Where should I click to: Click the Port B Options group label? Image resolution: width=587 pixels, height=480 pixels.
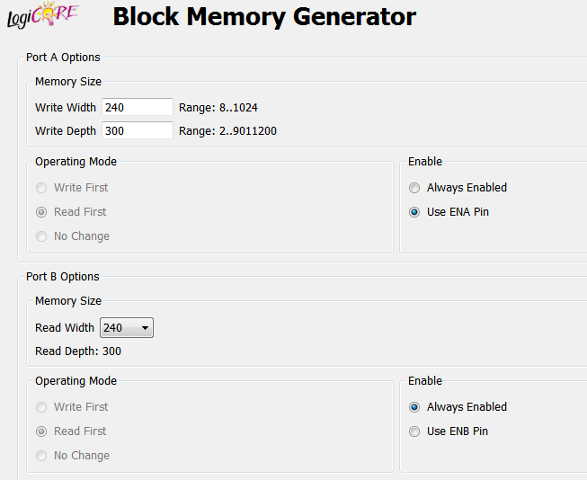coord(63,277)
